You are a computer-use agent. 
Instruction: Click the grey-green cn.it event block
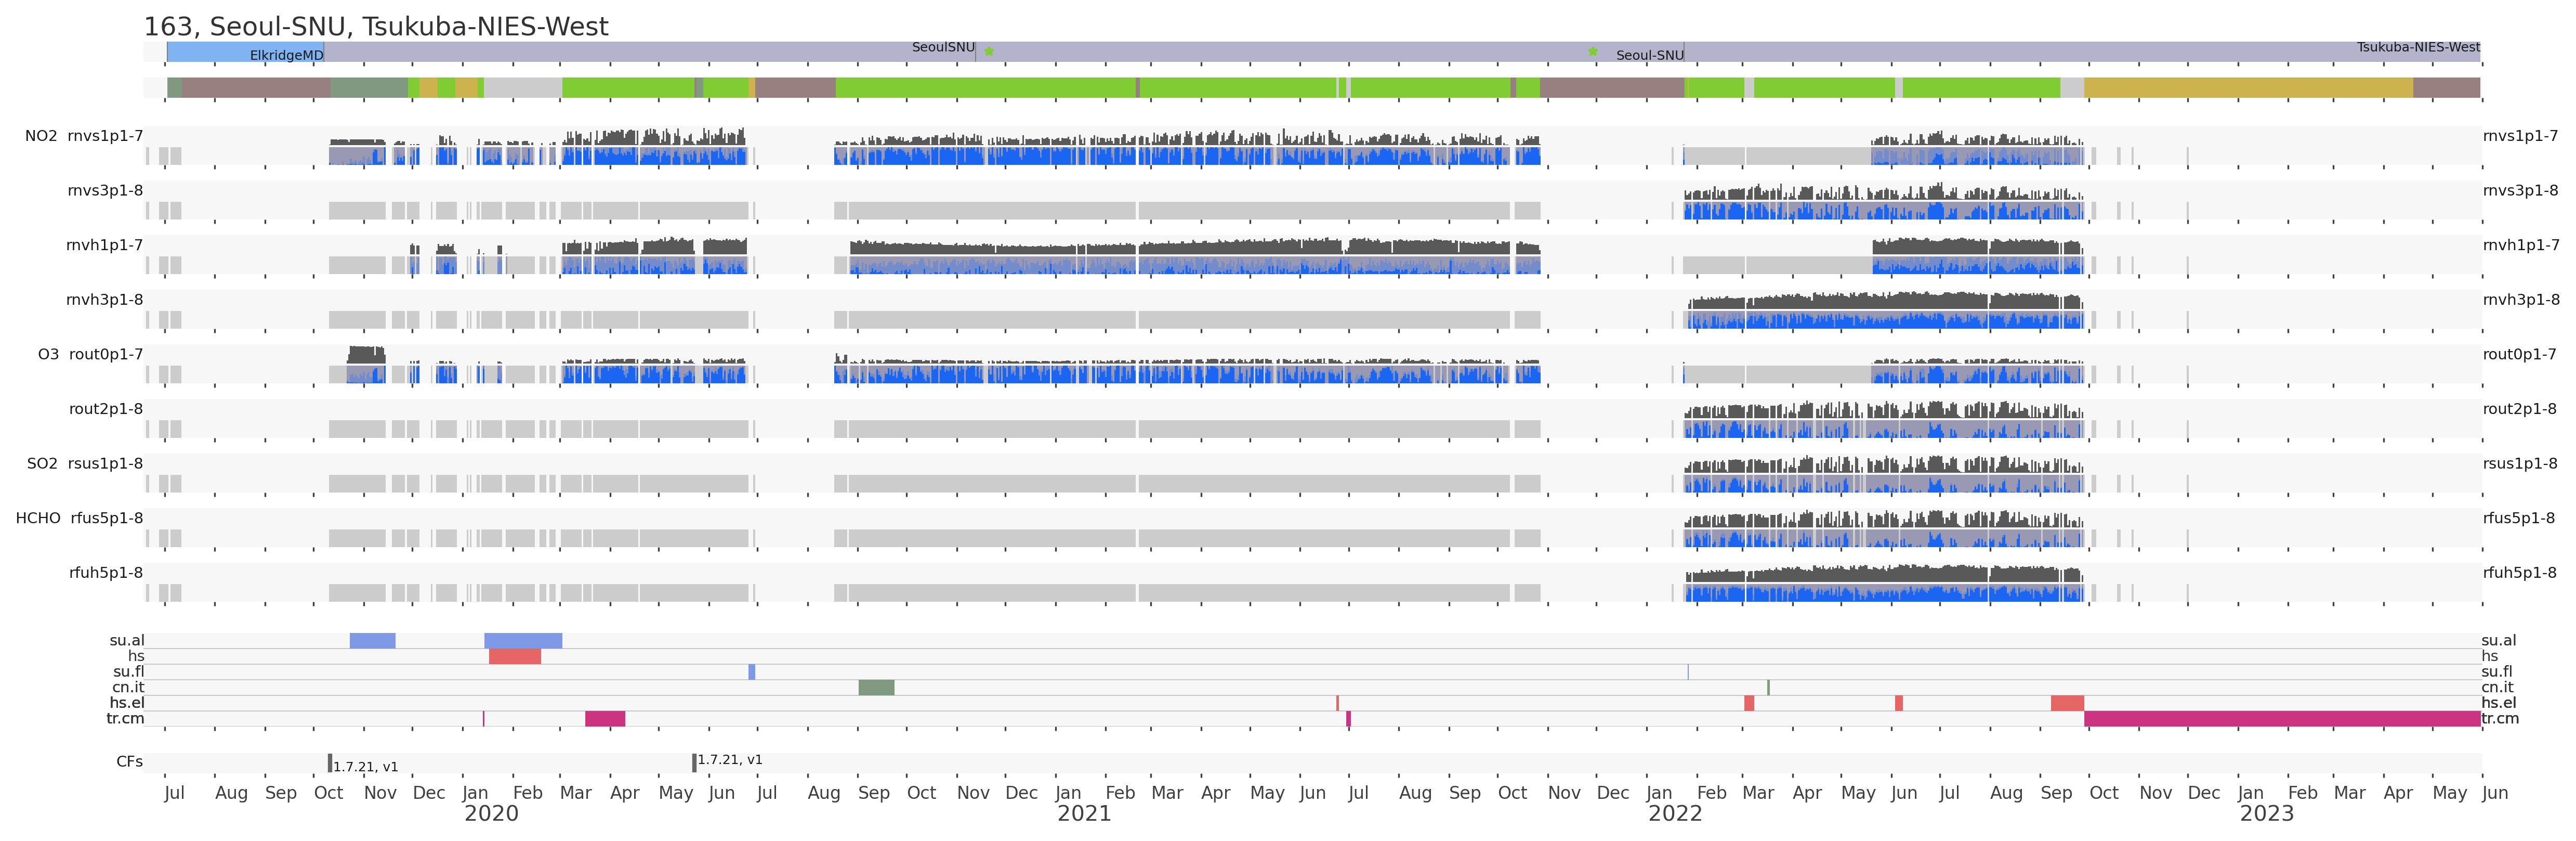tap(876, 688)
